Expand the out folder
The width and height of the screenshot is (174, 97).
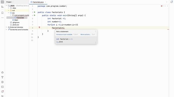click(8, 11)
